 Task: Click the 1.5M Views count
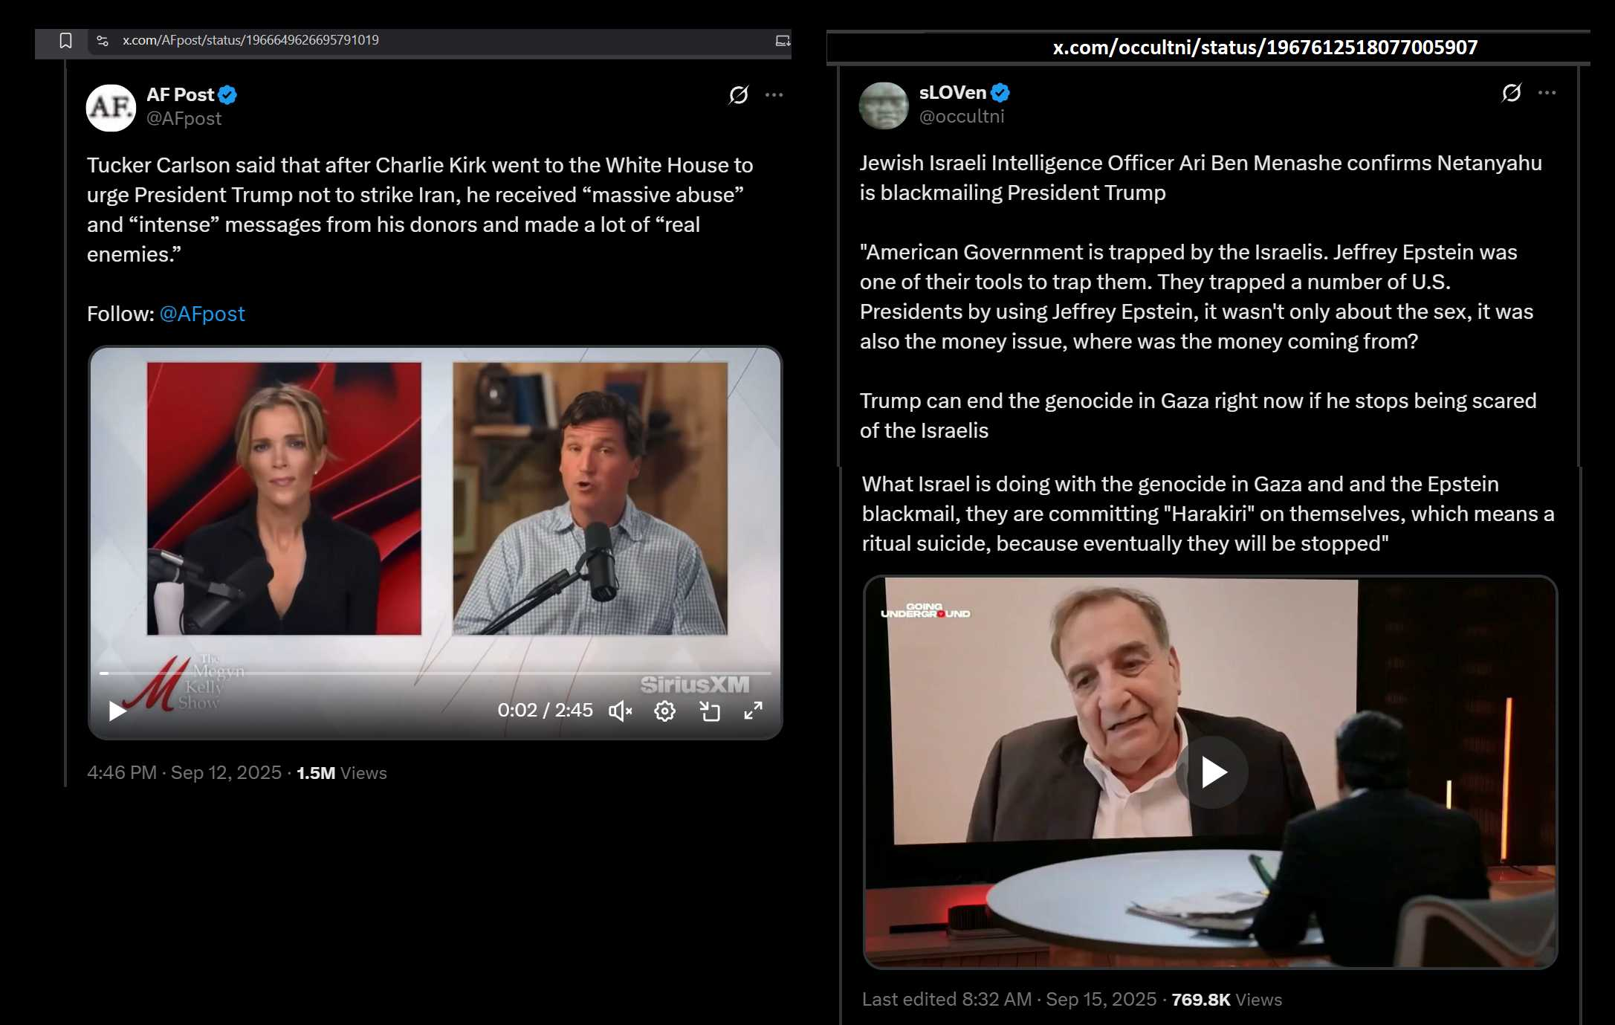tap(342, 773)
